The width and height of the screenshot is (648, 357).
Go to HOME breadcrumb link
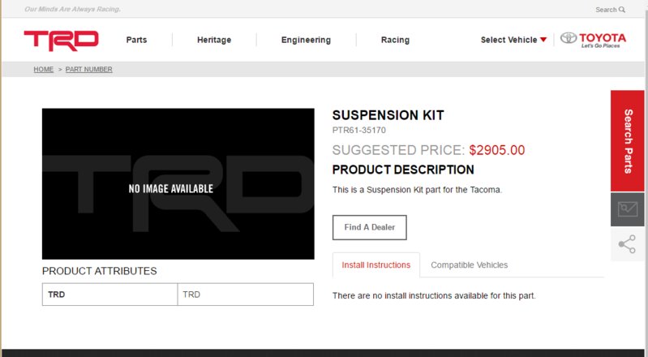[x=44, y=69]
